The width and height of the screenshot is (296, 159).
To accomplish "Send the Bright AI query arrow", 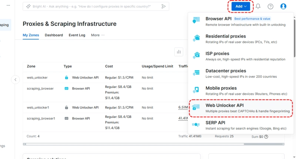I will click(x=164, y=6).
